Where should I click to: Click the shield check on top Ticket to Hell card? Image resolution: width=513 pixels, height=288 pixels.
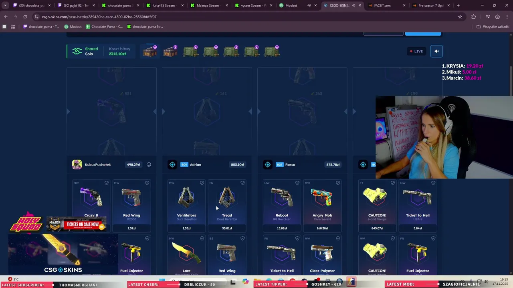pyautogui.click(x=433, y=183)
